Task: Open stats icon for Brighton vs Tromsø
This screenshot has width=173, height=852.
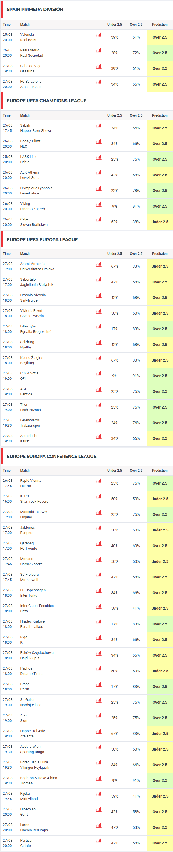Action: coord(99,778)
